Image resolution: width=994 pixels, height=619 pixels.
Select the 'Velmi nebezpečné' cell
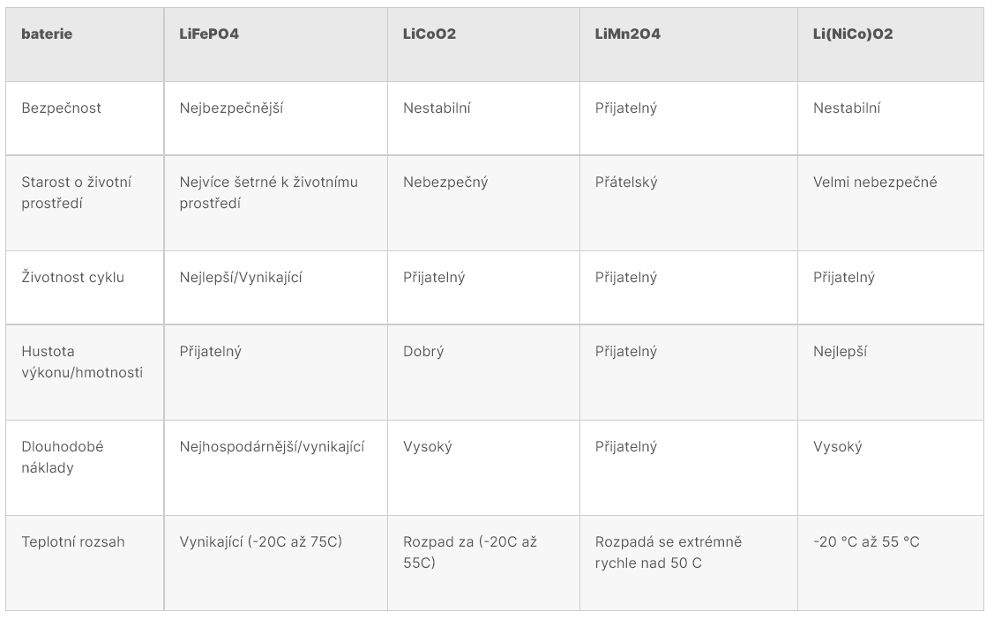(x=875, y=183)
